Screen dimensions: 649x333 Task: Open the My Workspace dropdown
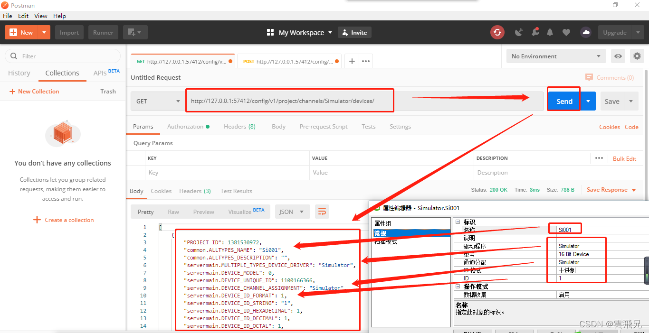(x=299, y=32)
